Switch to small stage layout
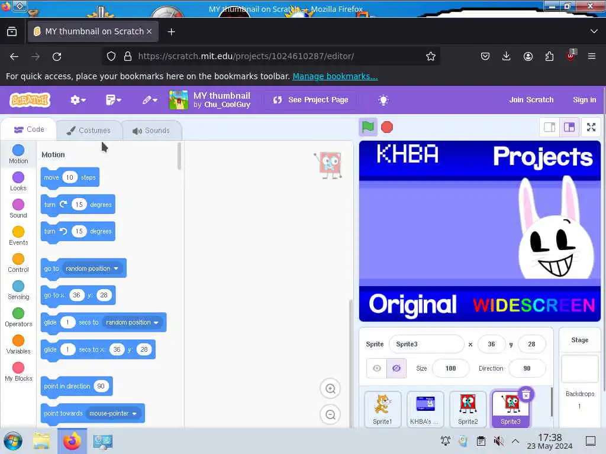This screenshot has height=454, width=606. point(549,127)
